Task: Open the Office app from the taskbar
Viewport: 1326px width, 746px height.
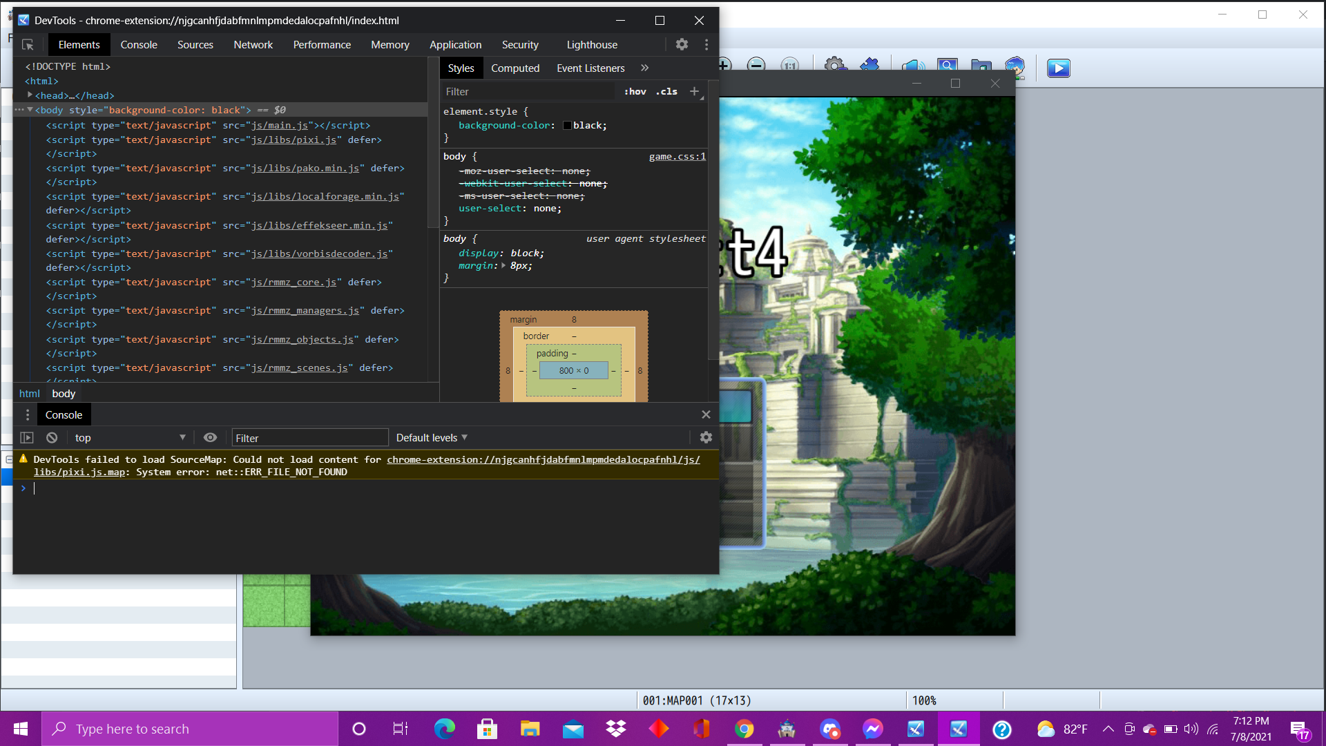Action: coord(701,729)
